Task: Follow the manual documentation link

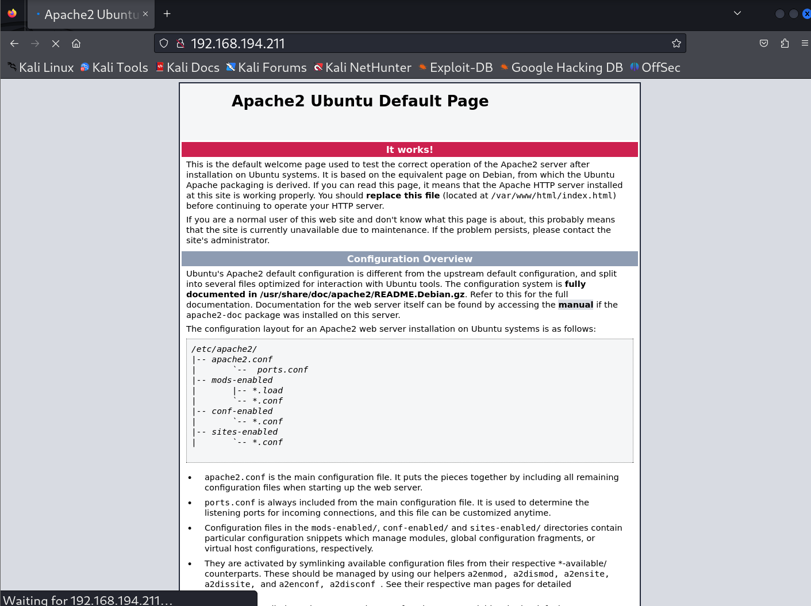Action: point(575,305)
